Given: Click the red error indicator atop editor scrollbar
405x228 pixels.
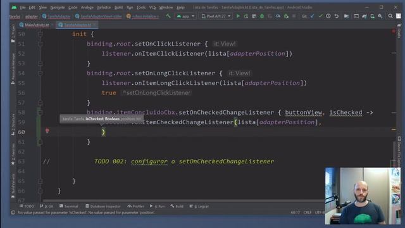Looking at the screenshot, I should pyautogui.click(x=394, y=31).
